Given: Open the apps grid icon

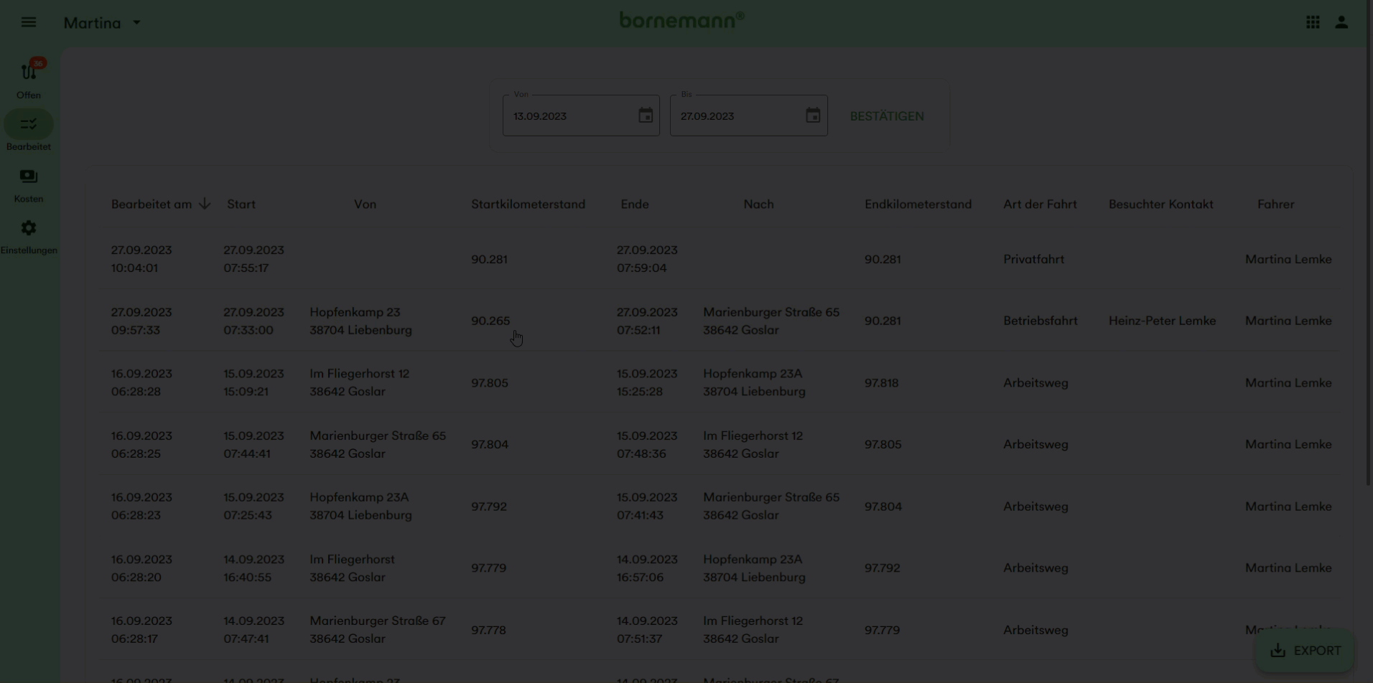Looking at the screenshot, I should pos(1313,22).
